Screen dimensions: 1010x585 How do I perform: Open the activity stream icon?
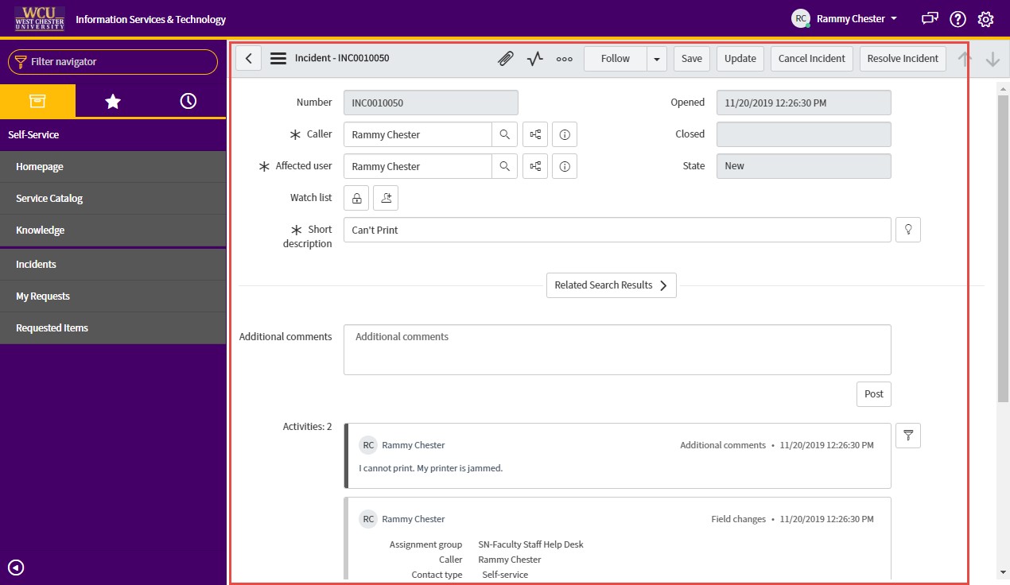tap(535, 59)
